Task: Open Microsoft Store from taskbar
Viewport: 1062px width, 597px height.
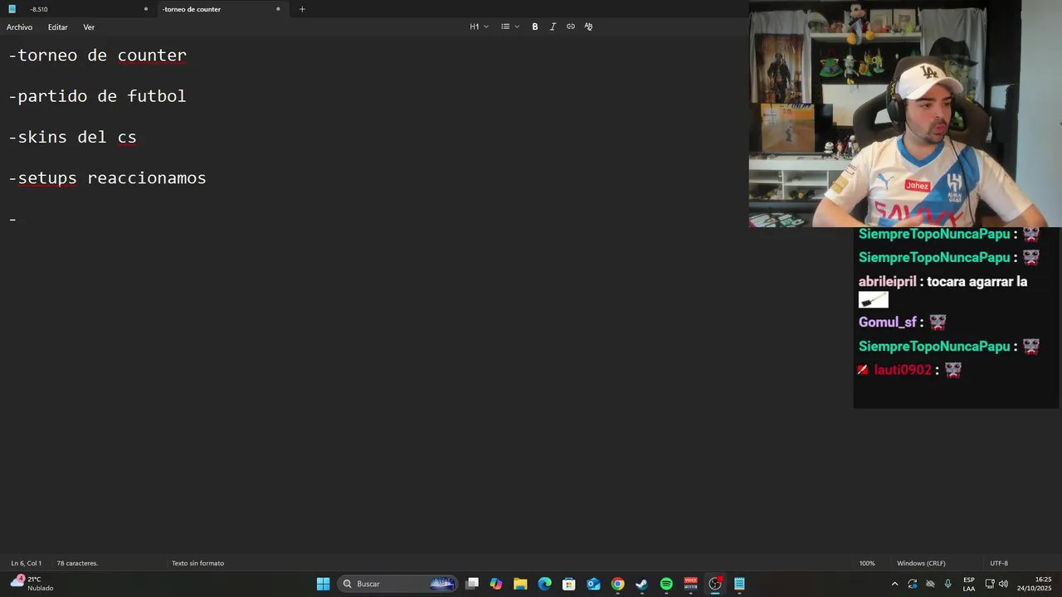Action: [x=569, y=584]
